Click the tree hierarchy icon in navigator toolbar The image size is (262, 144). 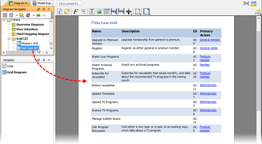pos(11,15)
